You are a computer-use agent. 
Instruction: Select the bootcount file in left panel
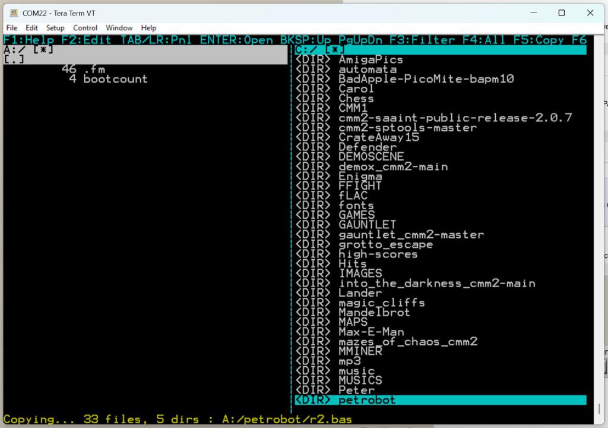(115, 79)
